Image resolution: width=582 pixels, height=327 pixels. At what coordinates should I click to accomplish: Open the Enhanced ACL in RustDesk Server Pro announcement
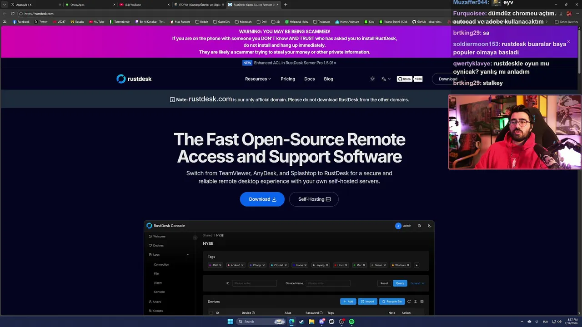click(x=289, y=63)
